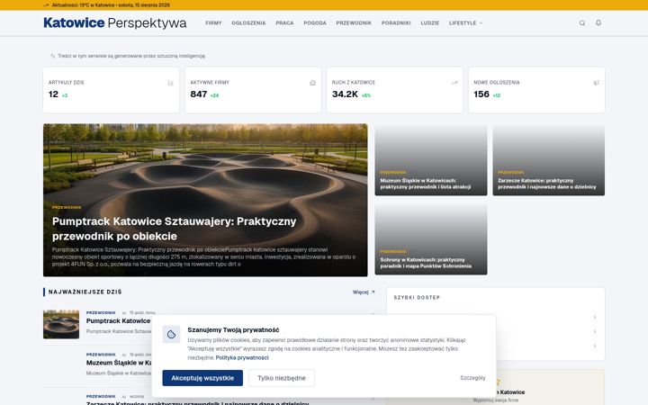Screen dimensions: 648x405
Task: Choose Tylko niezbędne cookies
Action: (282, 378)
